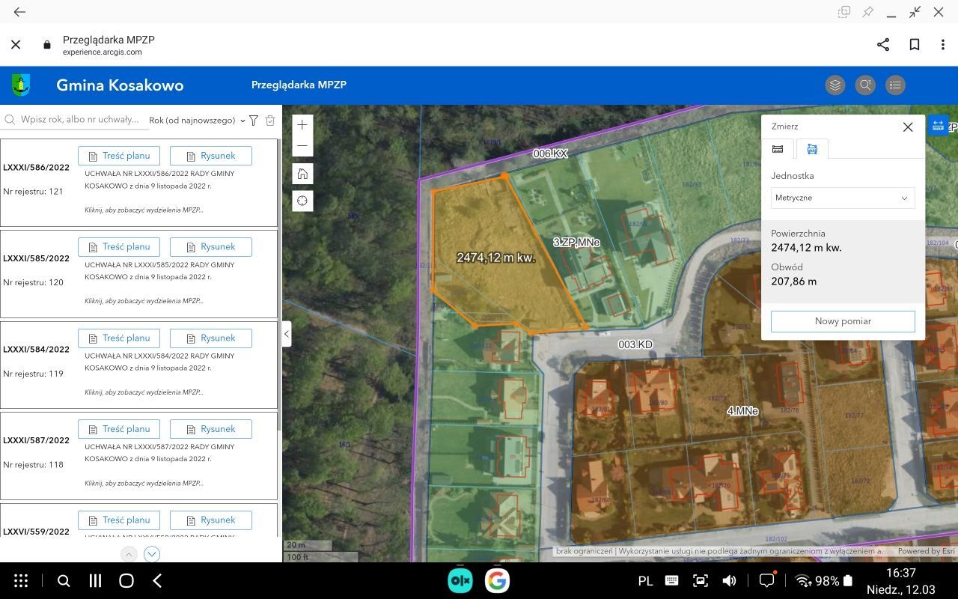Screen dimensions: 958x599
Task: Clear selection with the trash icon
Action: tap(270, 121)
